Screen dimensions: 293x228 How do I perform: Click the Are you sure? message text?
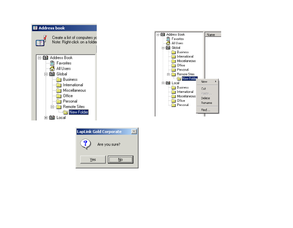pyautogui.click(x=109, y=144)
